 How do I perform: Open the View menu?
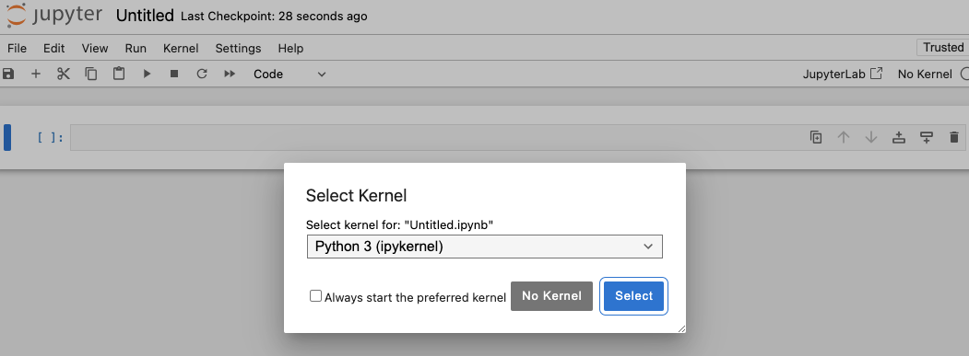[x=95, y=48]
